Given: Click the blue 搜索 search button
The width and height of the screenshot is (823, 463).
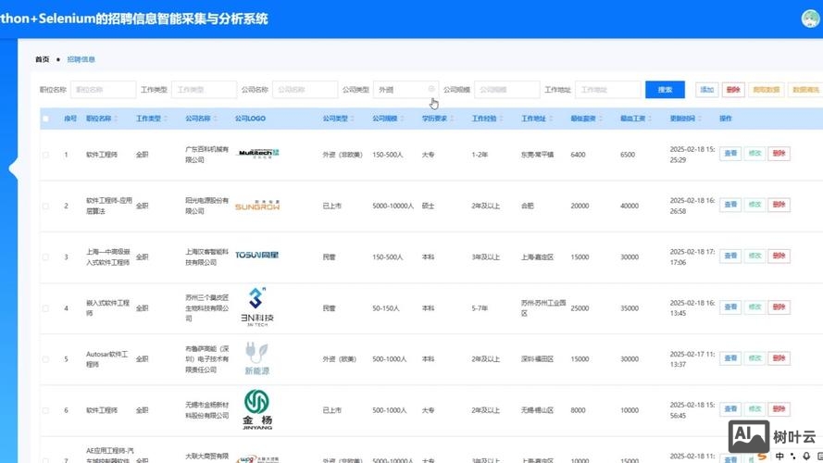Looking at the screenshot, I should tap(665, 90).
